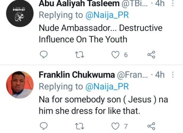The height and width of the screenshot is (133, 183).
Task: Reply to Franklin Chukwuma's tweet
Action: point(44,126)
